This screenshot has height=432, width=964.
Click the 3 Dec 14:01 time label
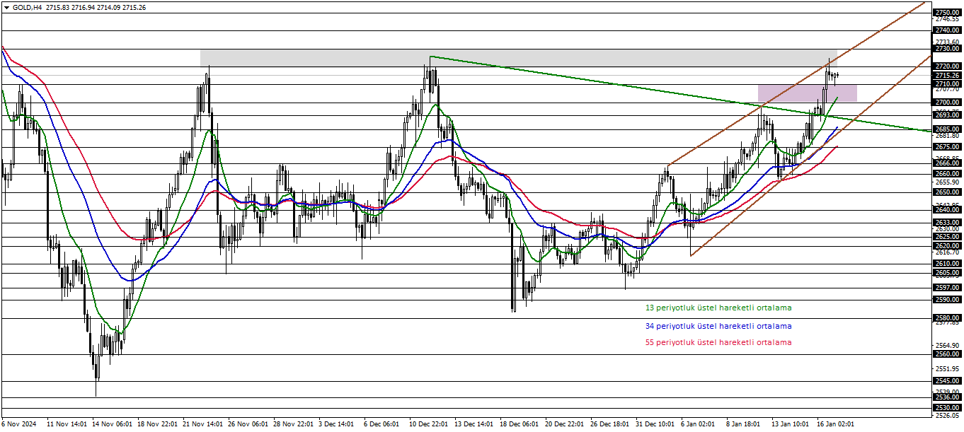(337, 425)
